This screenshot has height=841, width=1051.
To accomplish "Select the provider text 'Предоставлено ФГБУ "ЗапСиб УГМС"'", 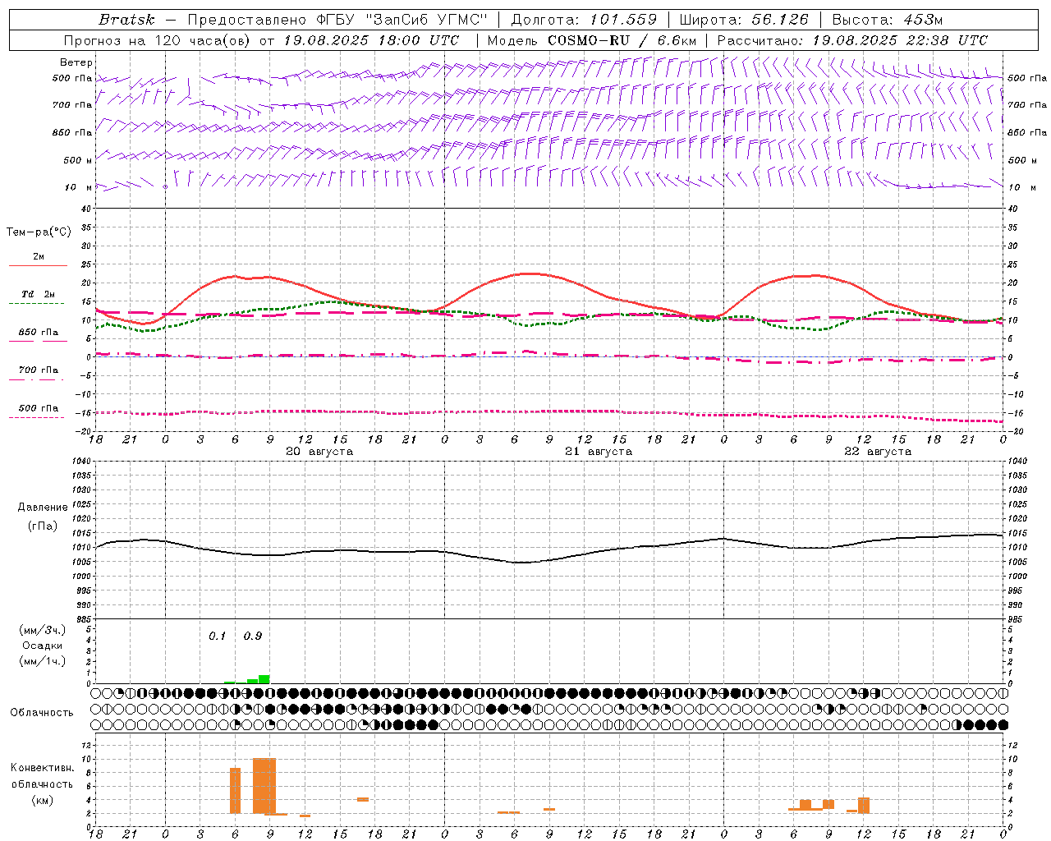I will tap(338, 20).
